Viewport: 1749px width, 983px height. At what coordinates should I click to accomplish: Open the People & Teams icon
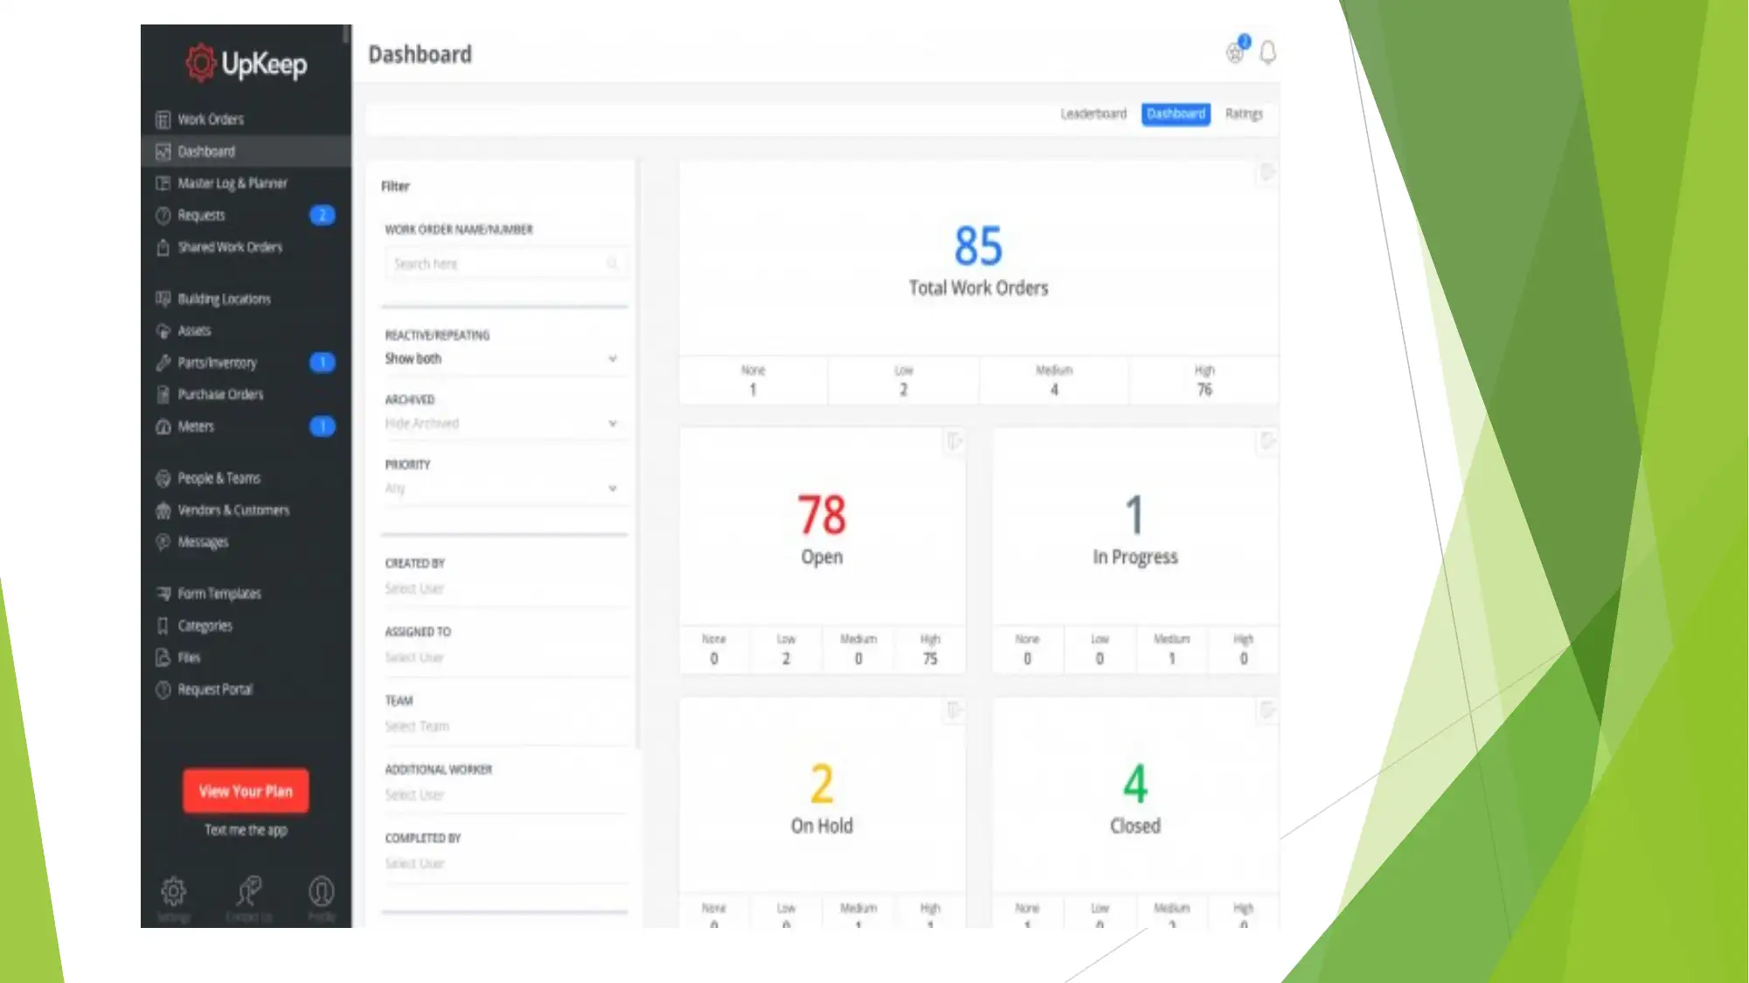pos(163,479)
